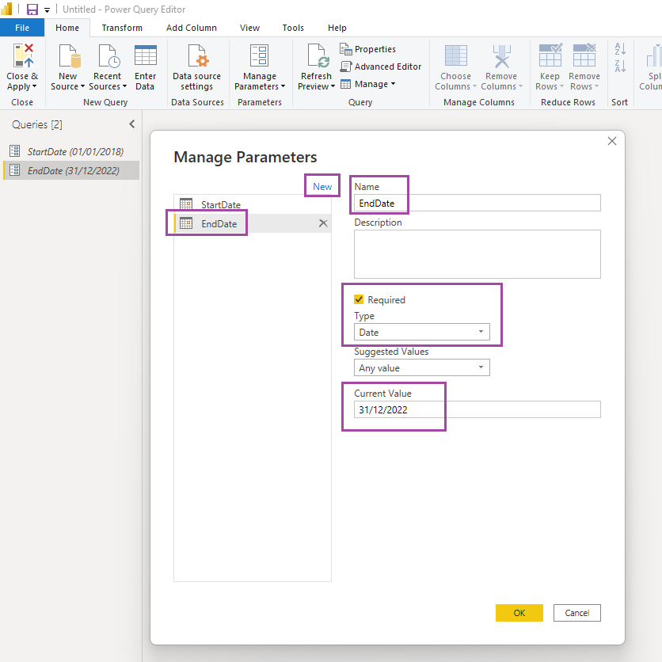
Task: Click the New parameter link
Action: click(x=322, y=186)
